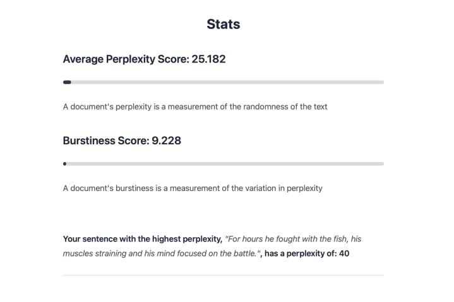Screen dimensions: 454x302
Task: Click the perplexity randomness description text
Action: [x=194, y=107]
